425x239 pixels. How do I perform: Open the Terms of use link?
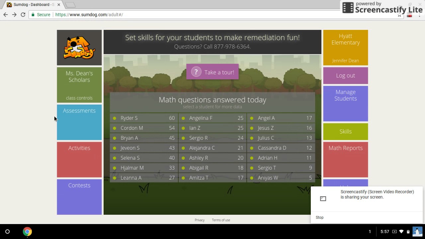(221, 220)
